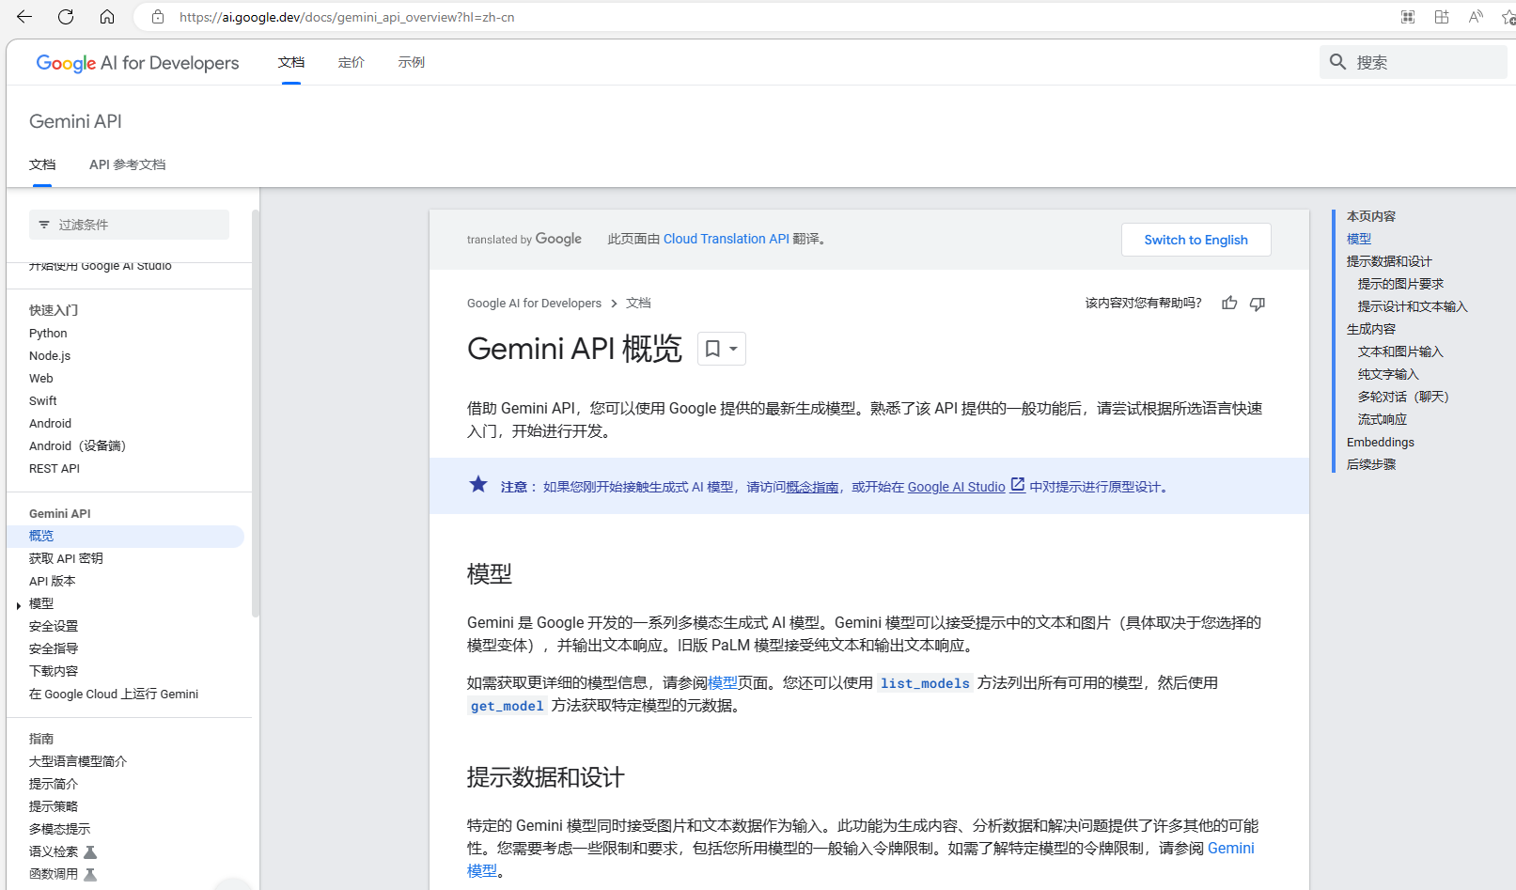Click Google AI for Developers breadcrumb
Screen dimensions: 1516x890
(534, 303)
